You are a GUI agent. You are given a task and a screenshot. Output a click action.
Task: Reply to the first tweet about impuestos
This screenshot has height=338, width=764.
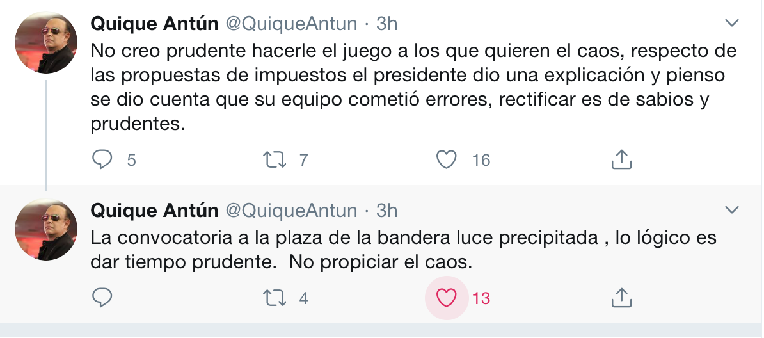[102, 159]
